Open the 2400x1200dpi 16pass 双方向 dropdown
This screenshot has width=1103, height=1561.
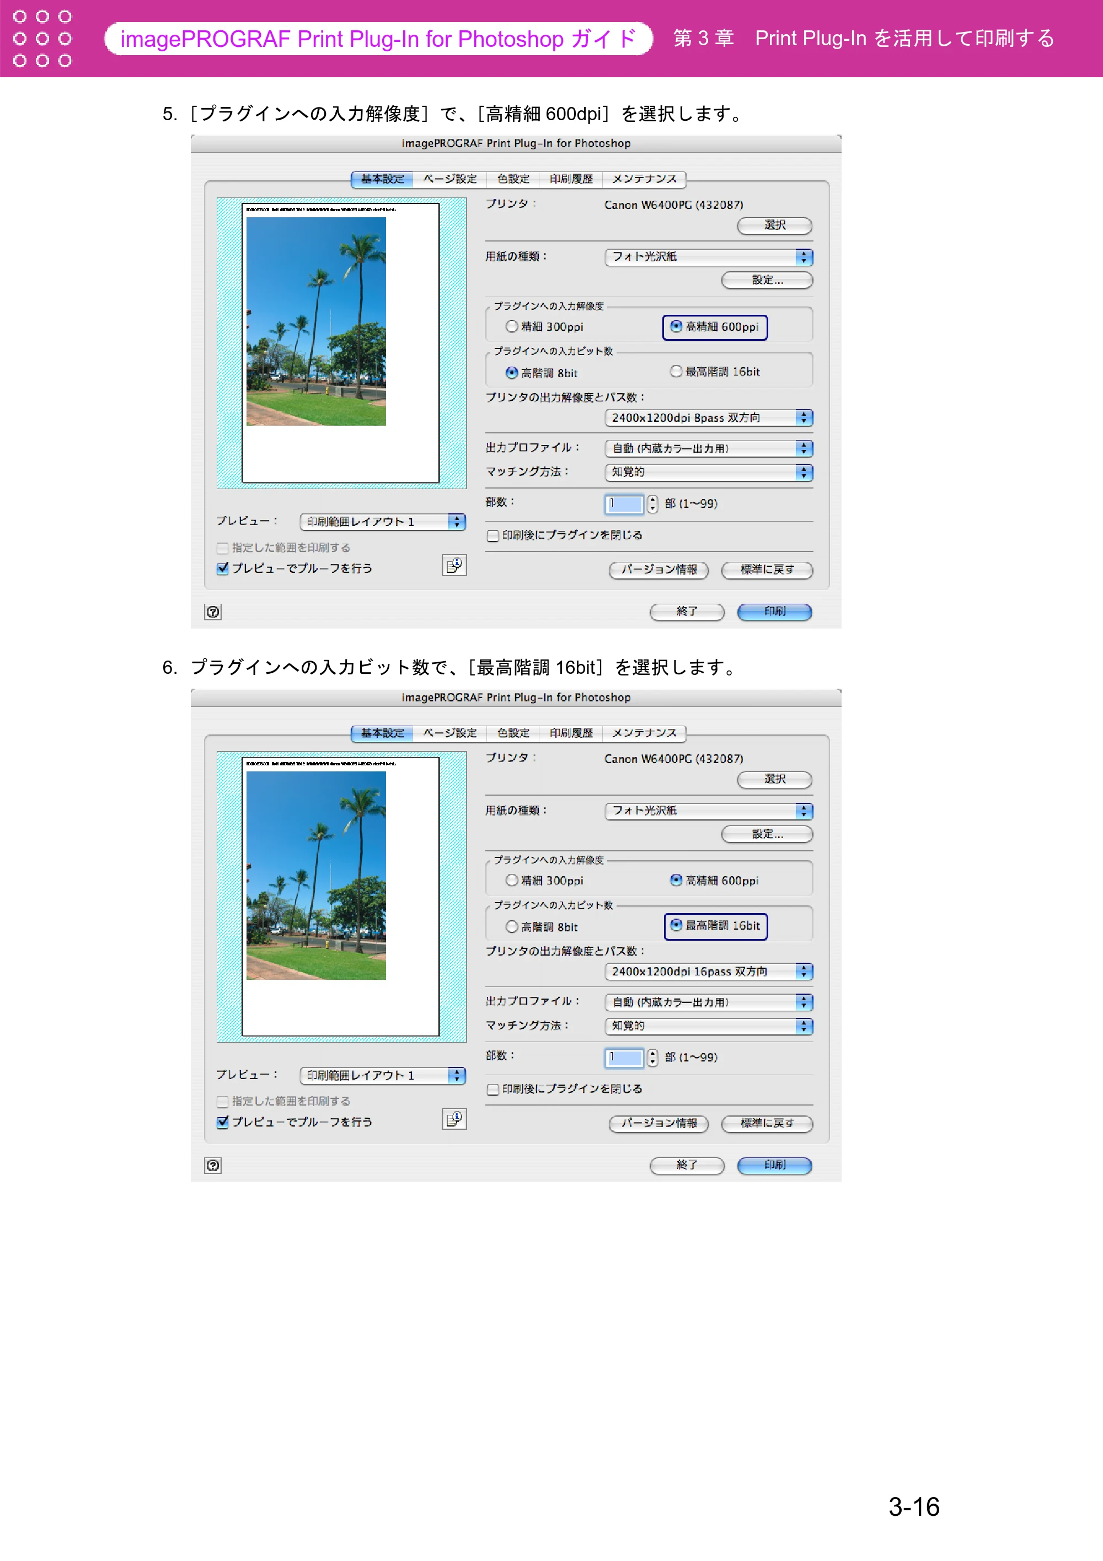[x=709, y=972]
